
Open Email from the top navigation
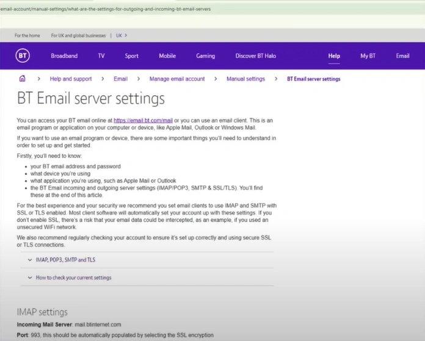[x=402, y=56]
